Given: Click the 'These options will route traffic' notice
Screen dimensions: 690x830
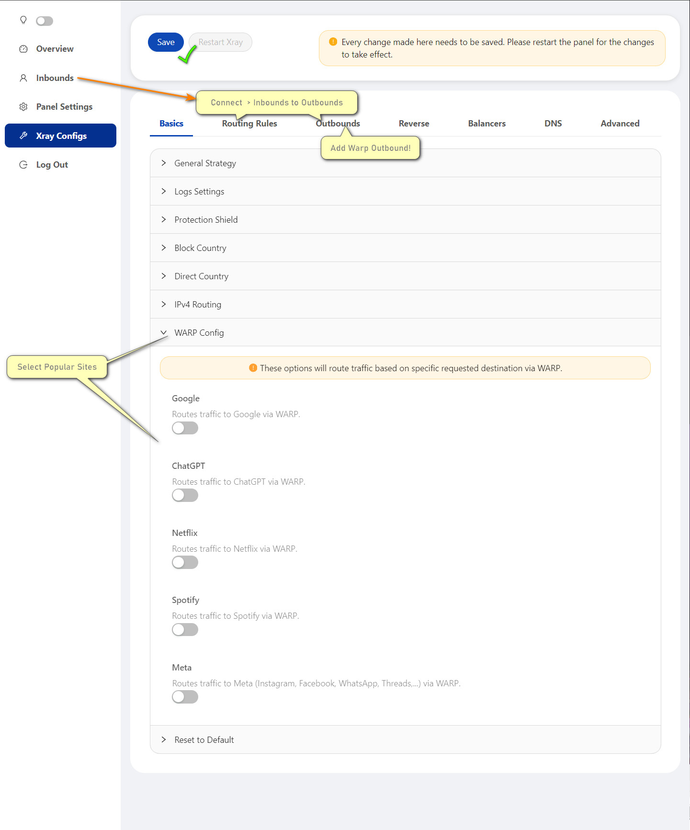Looking at the screenshot, I should point(411,368).
